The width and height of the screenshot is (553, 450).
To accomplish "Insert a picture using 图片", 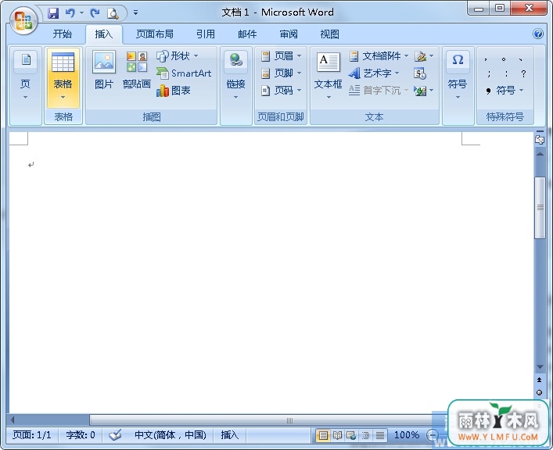I will 104,70.
